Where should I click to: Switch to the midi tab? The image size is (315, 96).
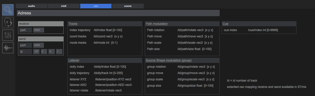tap(64, 6)
